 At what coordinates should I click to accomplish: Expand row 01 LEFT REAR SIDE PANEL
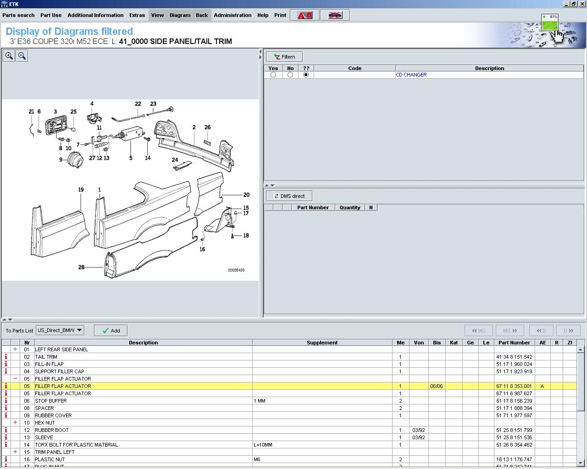coord(15,349)
